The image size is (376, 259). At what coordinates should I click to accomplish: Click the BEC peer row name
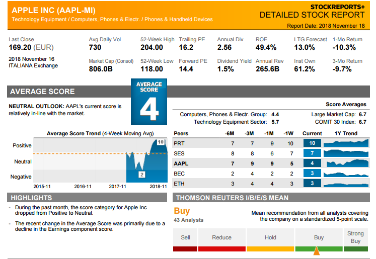click(179, 174)
